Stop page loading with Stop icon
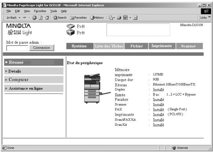This screenshot has height=152, width=213. [34, 17]
